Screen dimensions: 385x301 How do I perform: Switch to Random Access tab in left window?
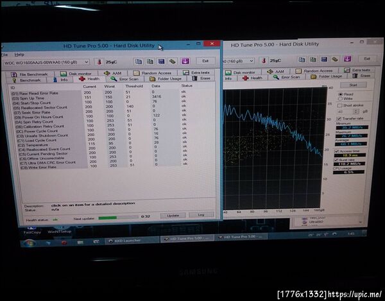point(152,73)
